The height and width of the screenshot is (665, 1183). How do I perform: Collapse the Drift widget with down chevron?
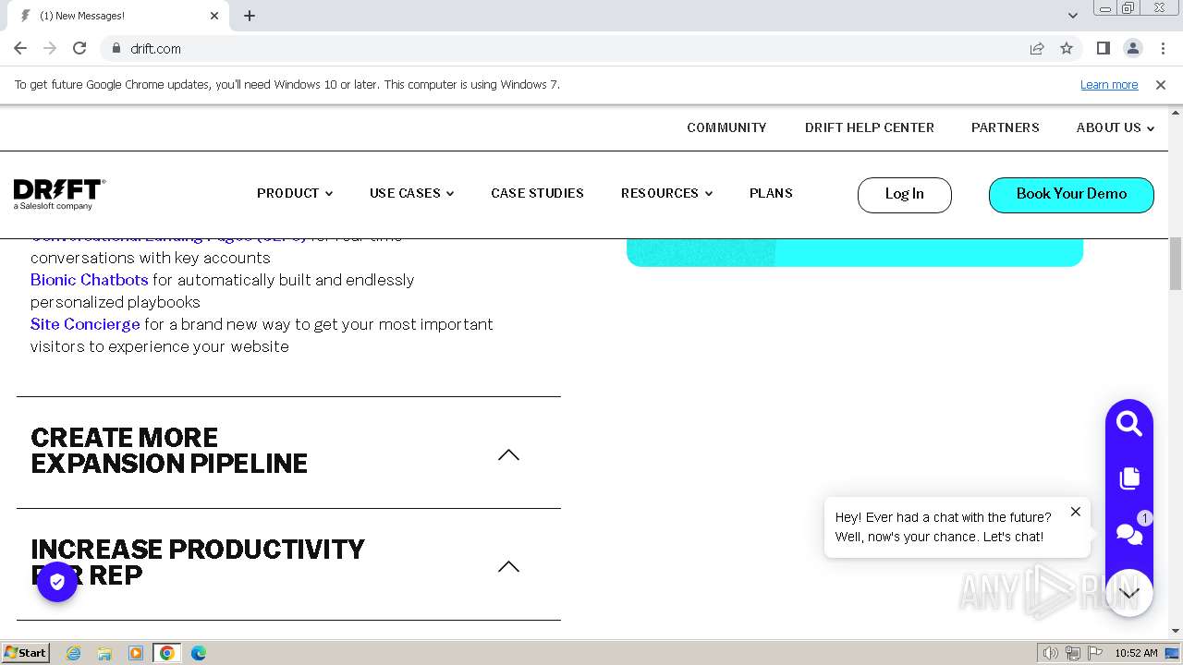[1129, 593]
